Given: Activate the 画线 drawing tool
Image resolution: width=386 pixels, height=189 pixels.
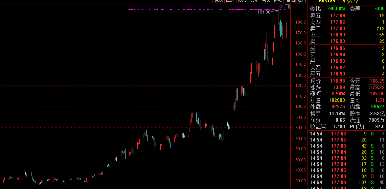Looking at the screenshot, I should (266, 1).
